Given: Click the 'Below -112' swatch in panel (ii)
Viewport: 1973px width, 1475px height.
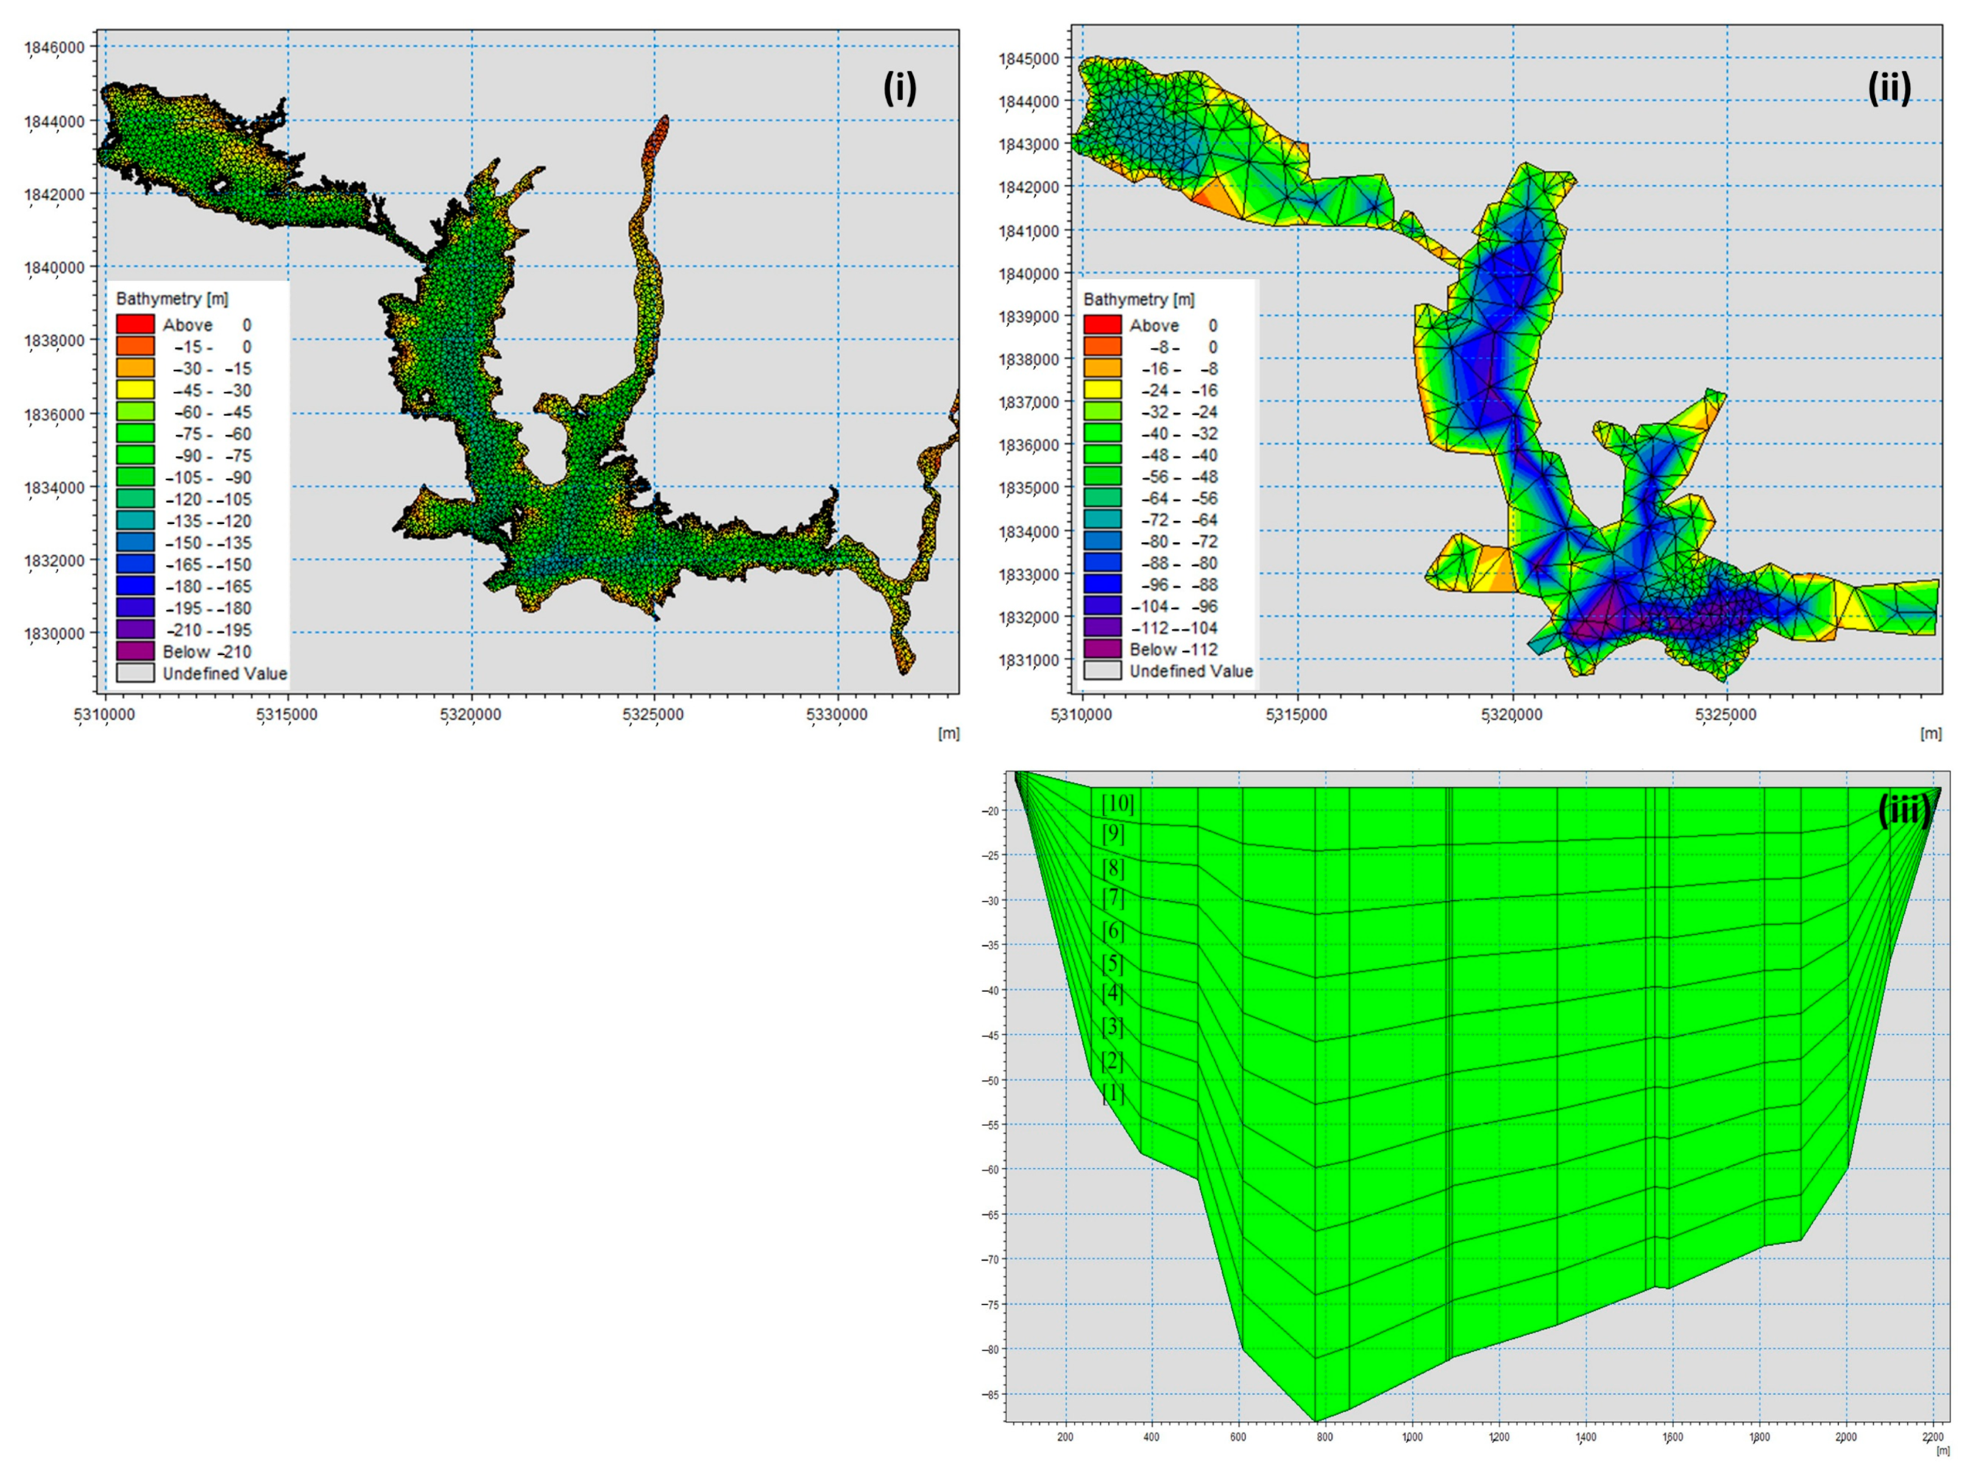Looking at the screenshot, I should [1102, 649].
